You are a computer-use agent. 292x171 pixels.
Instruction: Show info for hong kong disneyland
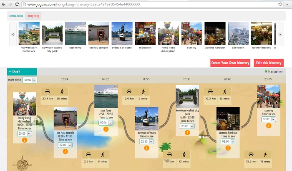point(25,140)
